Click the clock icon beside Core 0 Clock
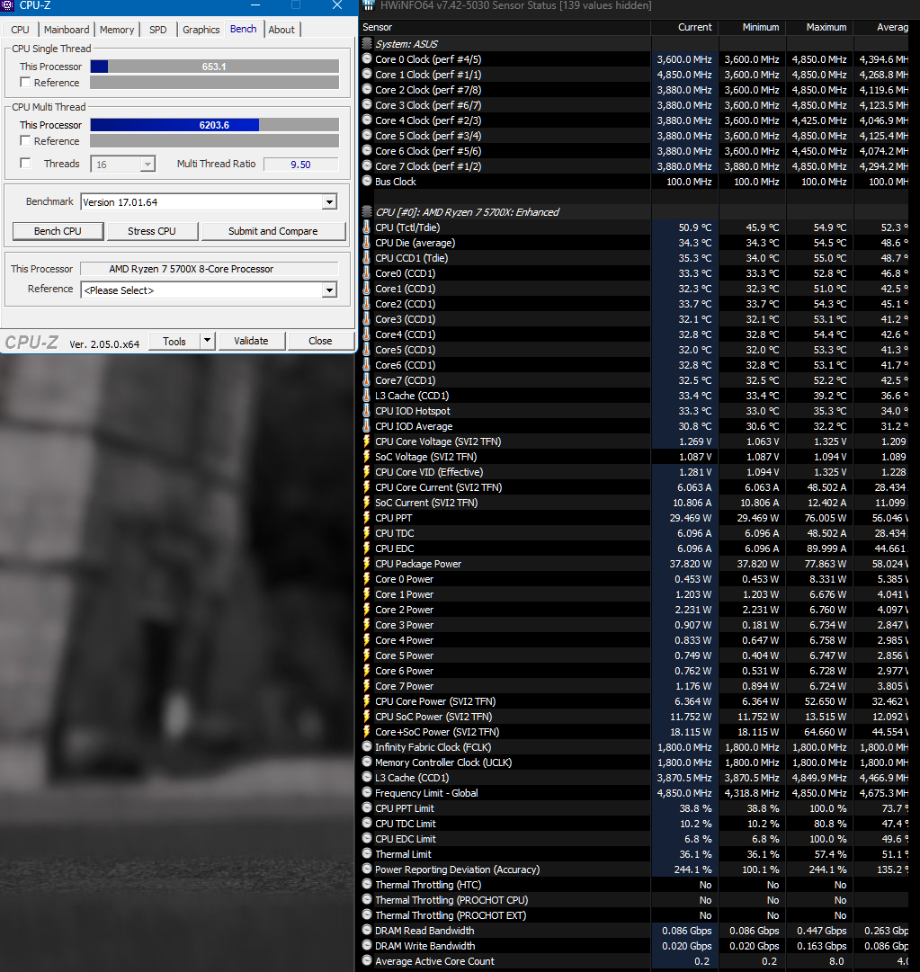This screenshot has width=920, height=972. pyautogui.click(x=367, y=58)
